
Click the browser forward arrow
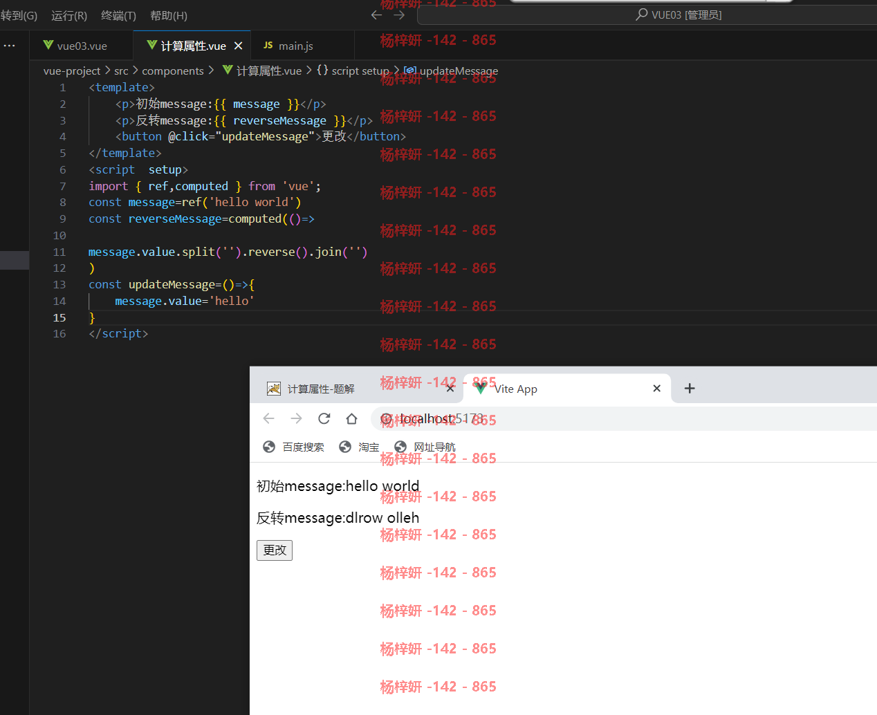click(x=297, y=418)
